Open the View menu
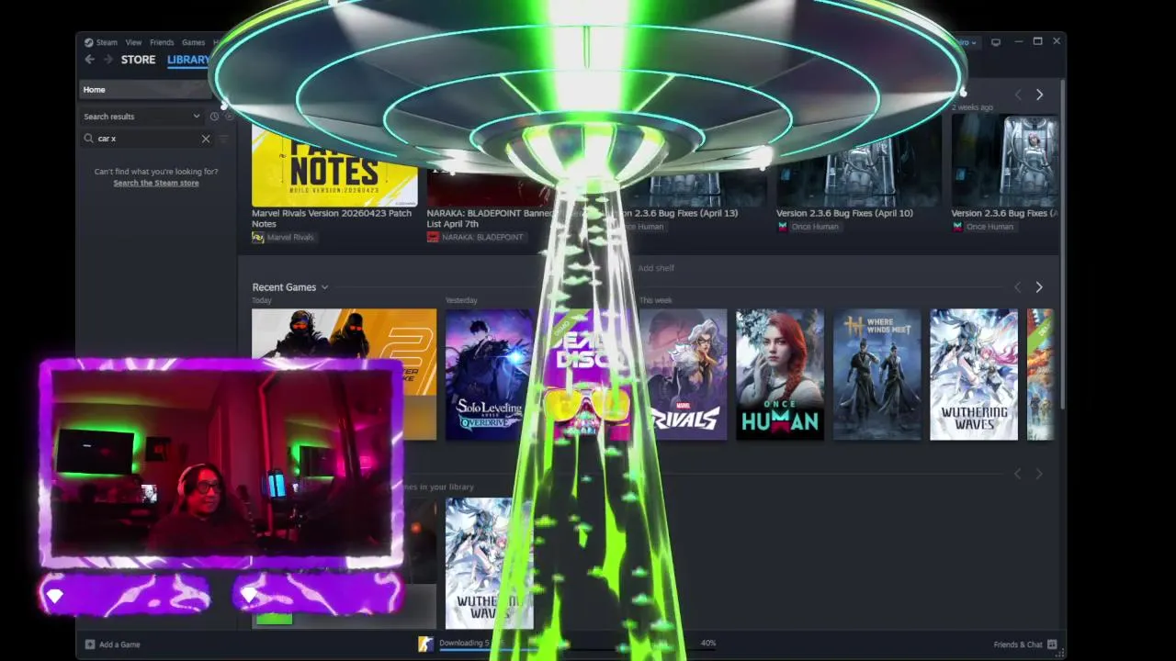 pyautogui.click(x=133, y=42)
